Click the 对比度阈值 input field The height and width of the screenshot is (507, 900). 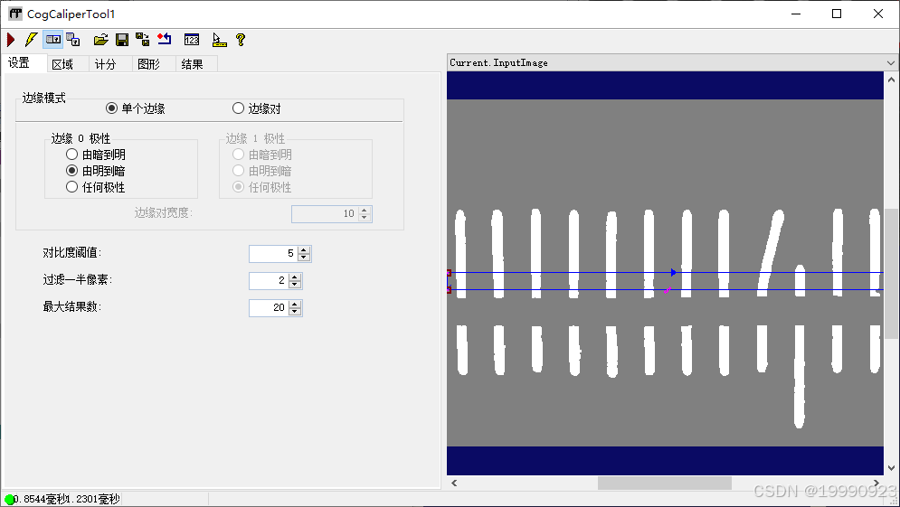coord(274,253)
